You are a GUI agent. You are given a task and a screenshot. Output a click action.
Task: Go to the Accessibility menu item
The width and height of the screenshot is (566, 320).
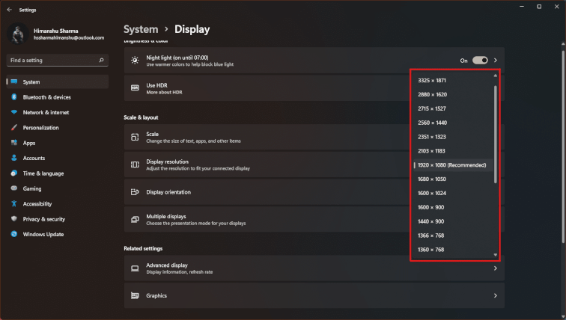58,204
